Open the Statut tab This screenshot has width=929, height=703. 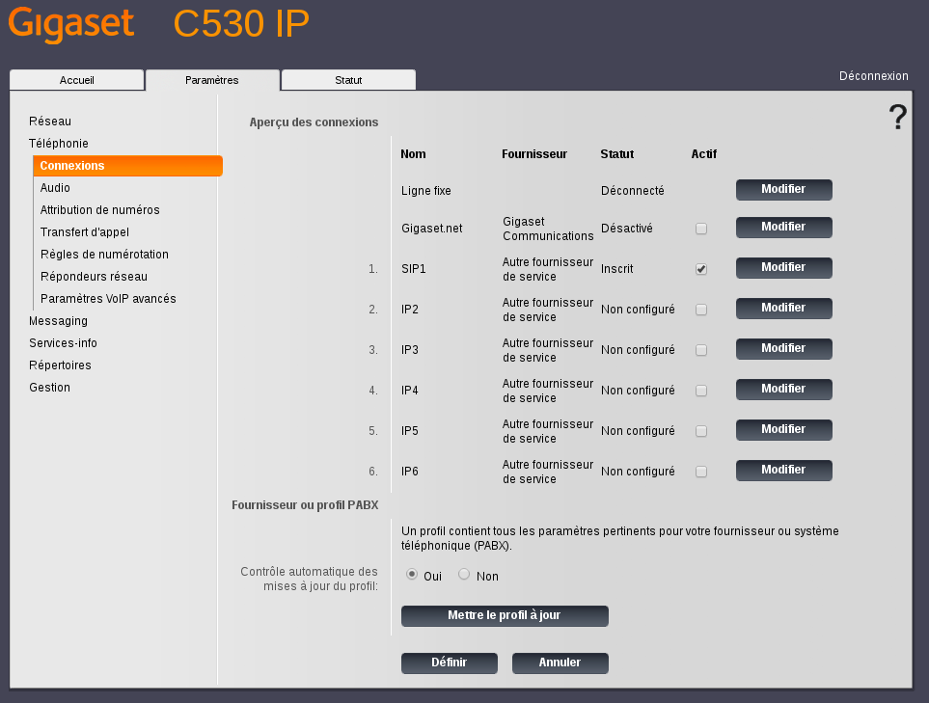coord(348,80)
